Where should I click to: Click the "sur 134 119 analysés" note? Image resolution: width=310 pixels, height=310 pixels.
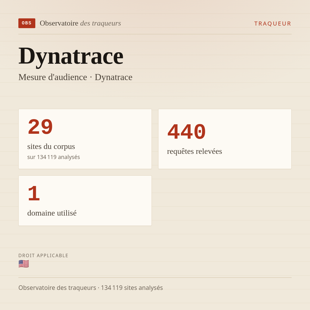pyautogui.click(x=54, y=157)
